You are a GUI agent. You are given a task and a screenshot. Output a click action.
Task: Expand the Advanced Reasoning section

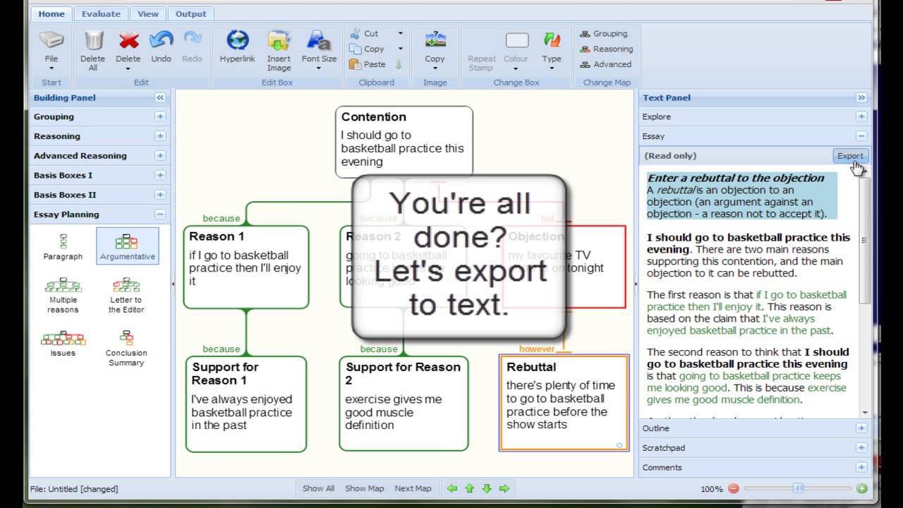tap(160, 156)
